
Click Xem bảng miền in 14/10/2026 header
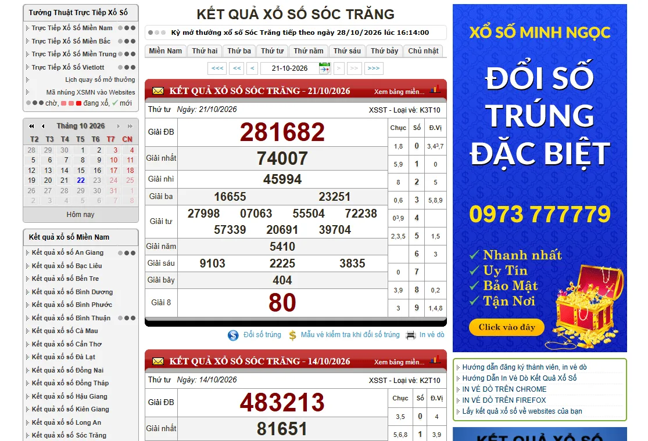(399, 362)
